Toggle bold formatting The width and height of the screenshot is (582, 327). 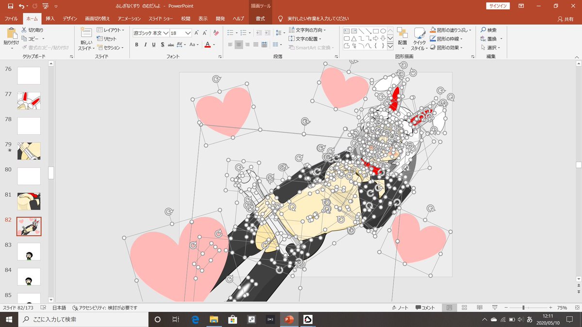(137, 45)
